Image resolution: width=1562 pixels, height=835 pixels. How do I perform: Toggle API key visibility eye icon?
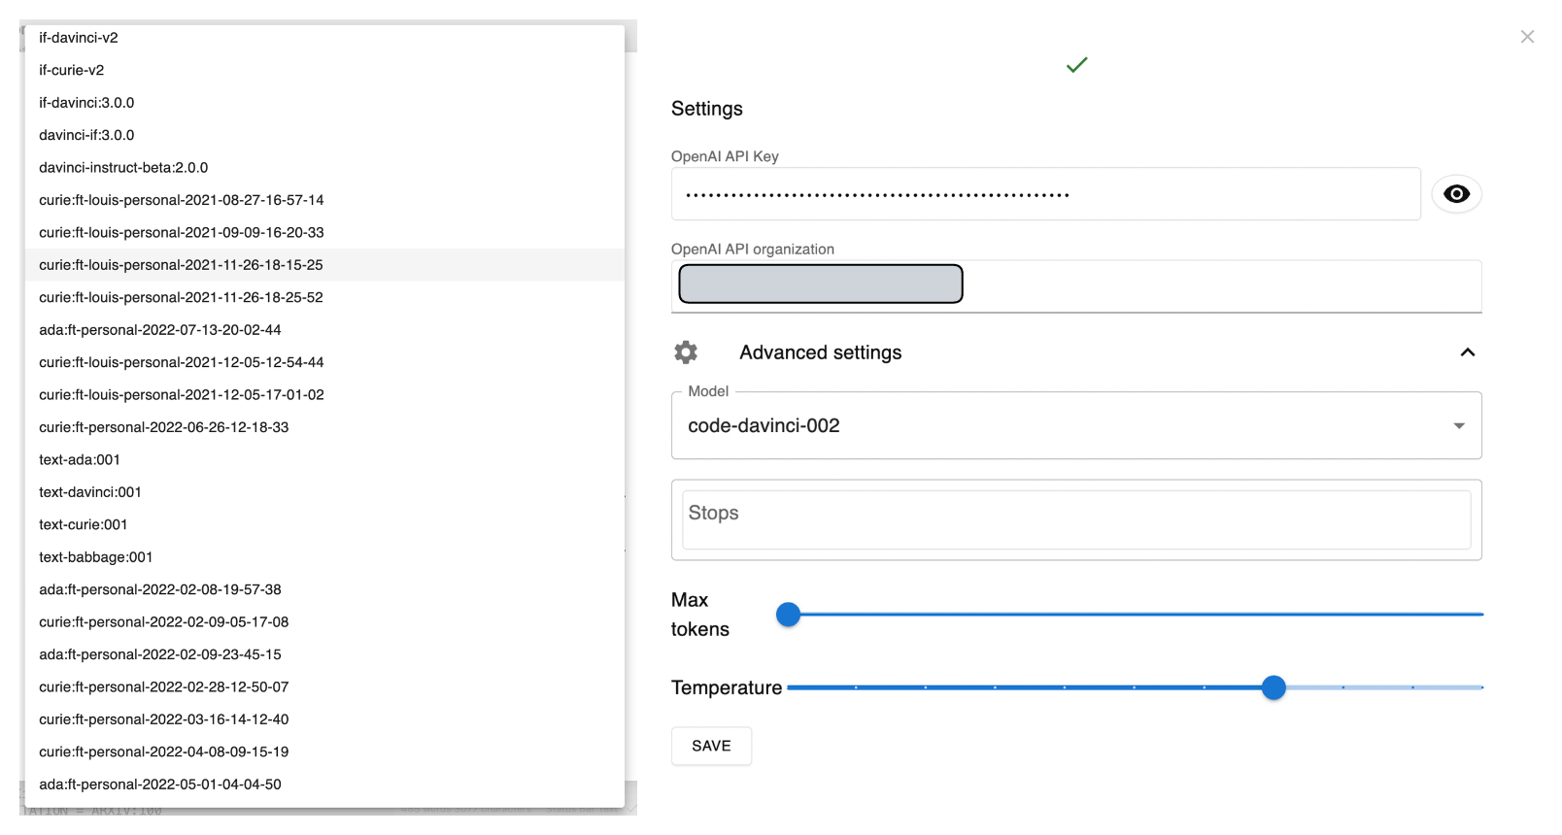click(x=1456, y=194)
